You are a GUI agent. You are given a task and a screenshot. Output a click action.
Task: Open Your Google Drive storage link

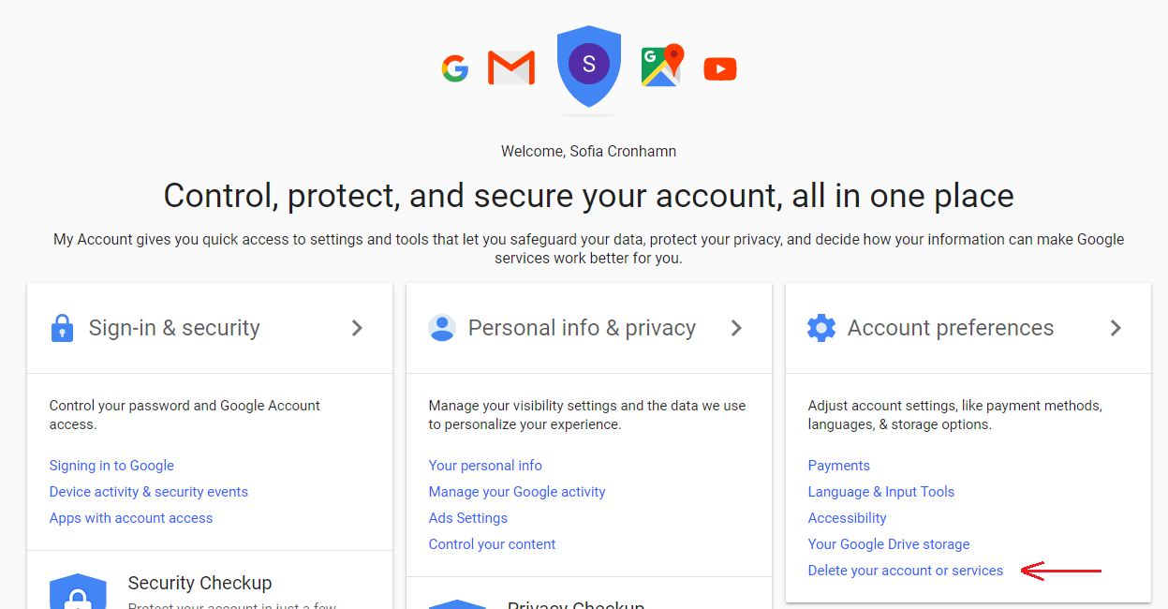tap(889, 544)
